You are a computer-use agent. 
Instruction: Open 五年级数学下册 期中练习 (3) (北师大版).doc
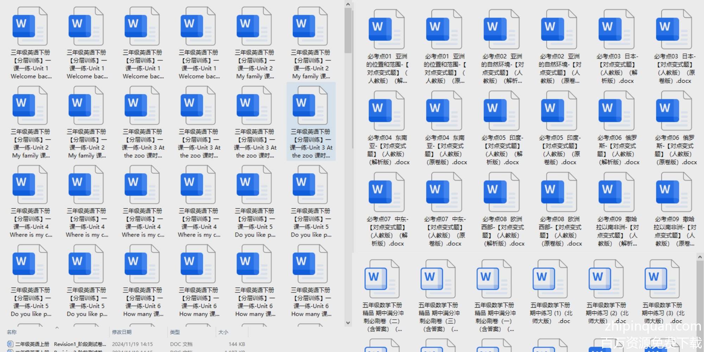(662, 292)
